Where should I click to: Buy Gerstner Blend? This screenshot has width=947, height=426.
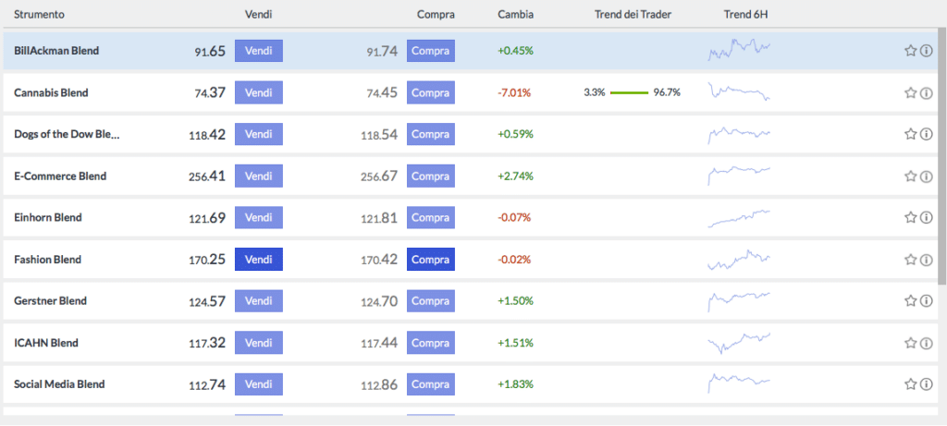pos(431,300)
